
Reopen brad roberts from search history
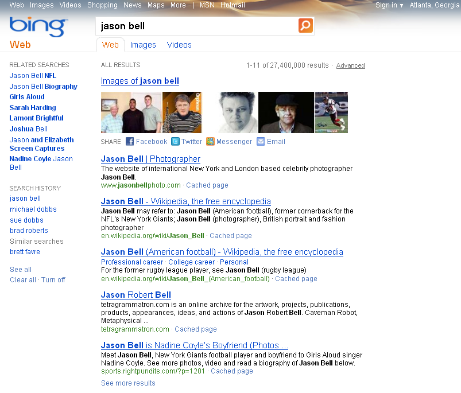coord(29,231)
